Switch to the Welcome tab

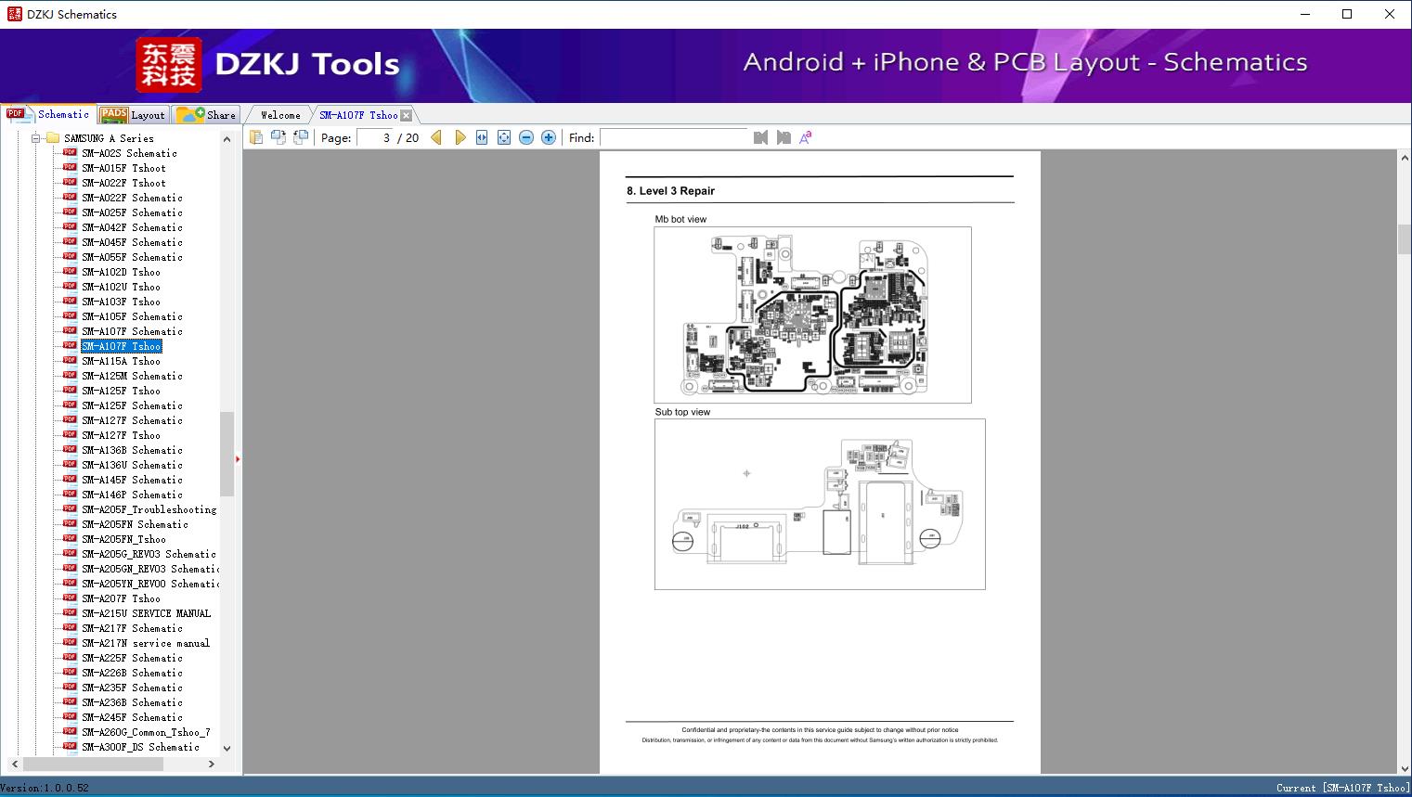[x=279, y=115]
